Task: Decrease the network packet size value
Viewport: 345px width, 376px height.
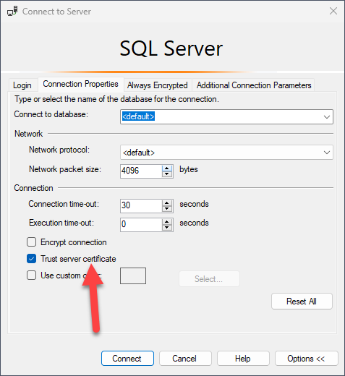Action: click(x=167, y=174)
